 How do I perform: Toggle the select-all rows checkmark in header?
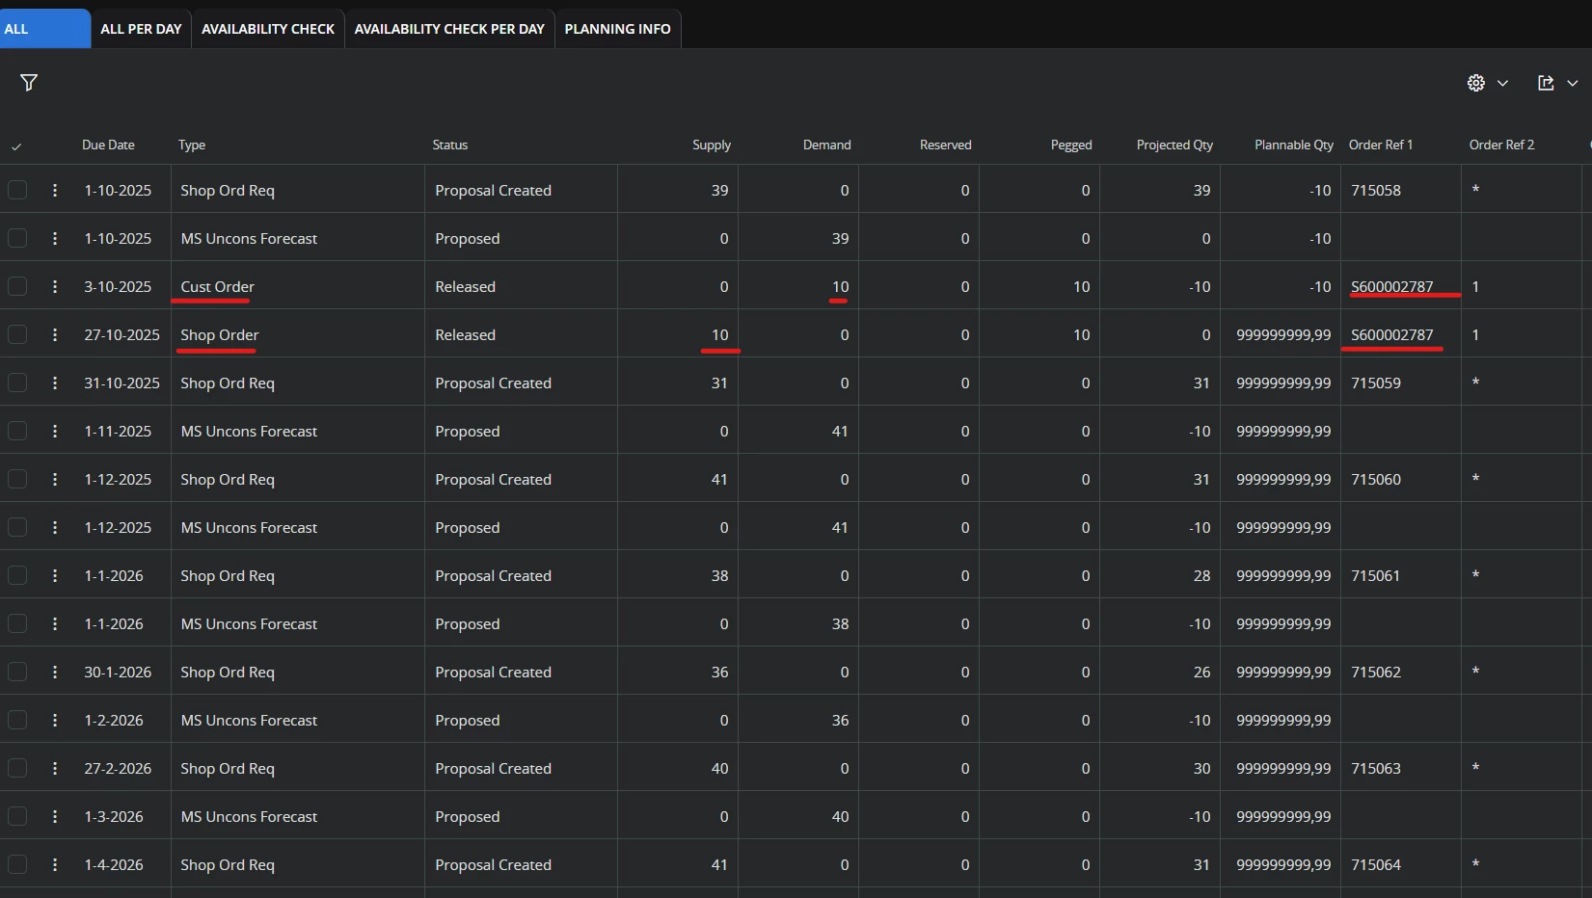click(16, 146)
